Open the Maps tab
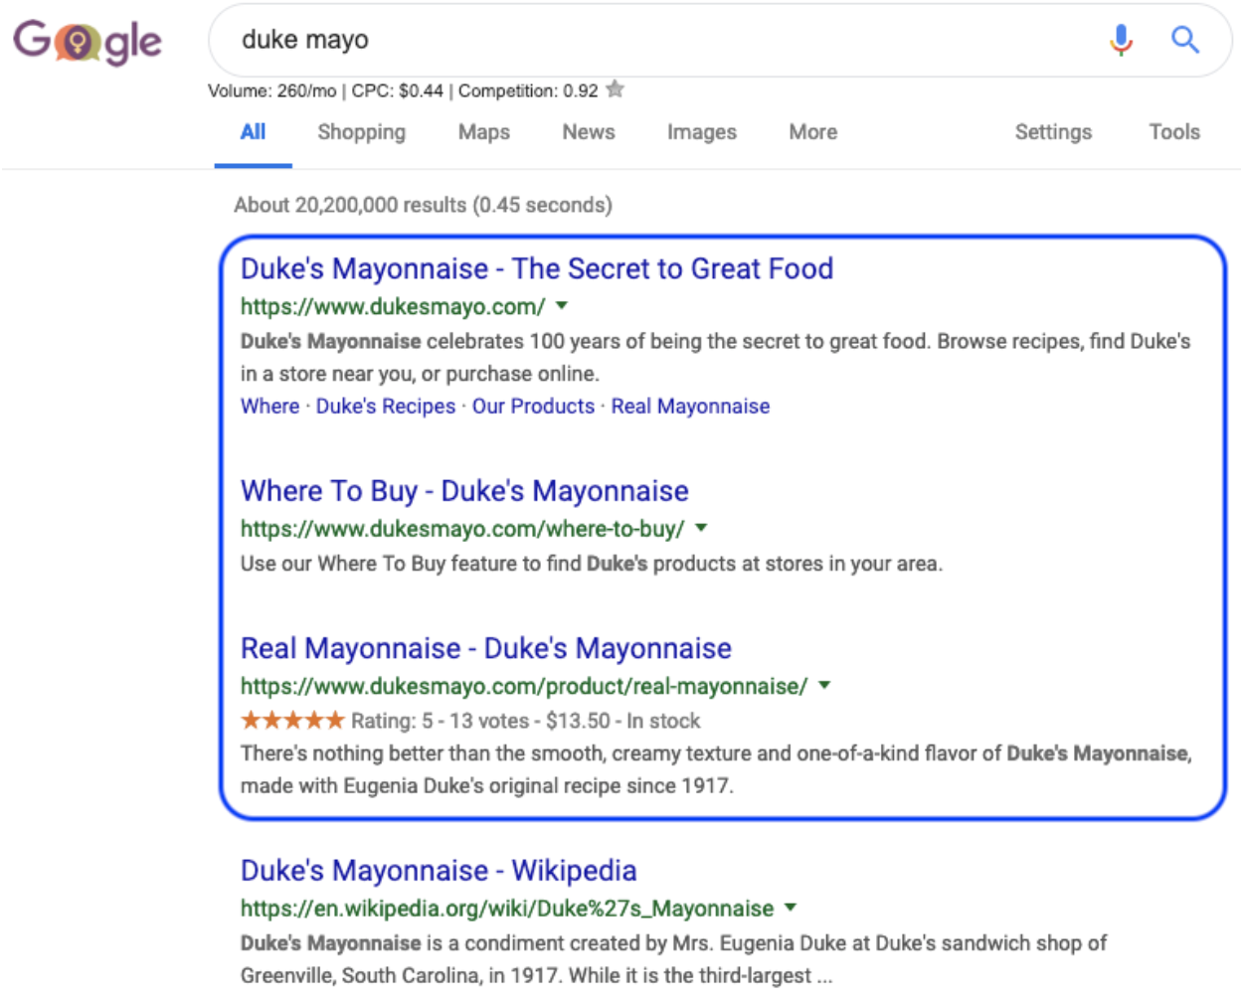Screen dimensions: 1241x1004 [484, 132]
